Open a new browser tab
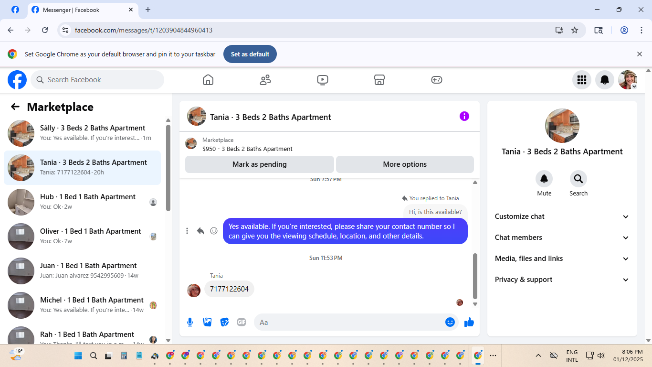This screenshot has width=652, height=367. coord(148,10)
